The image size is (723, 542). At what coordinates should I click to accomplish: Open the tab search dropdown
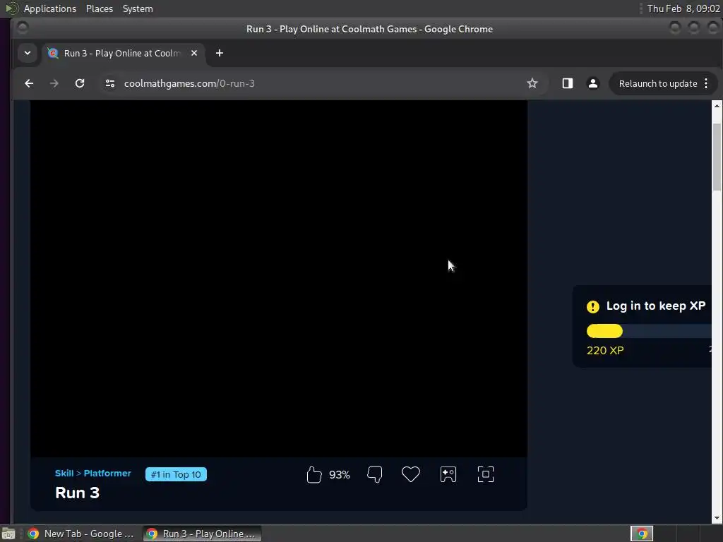(x=28, y=53)
